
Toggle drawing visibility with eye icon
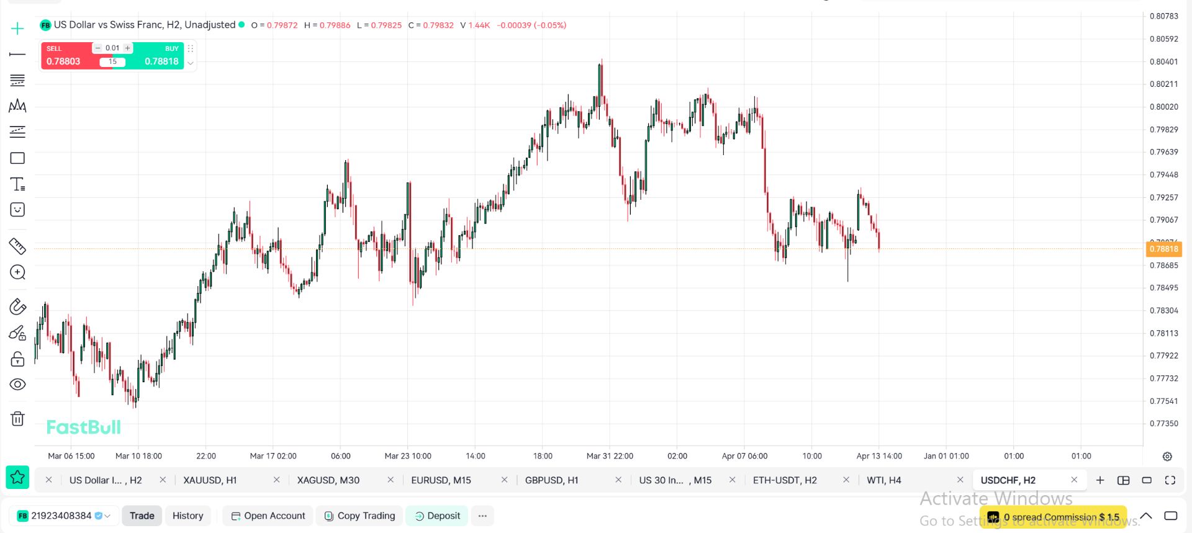coord(17,385)
